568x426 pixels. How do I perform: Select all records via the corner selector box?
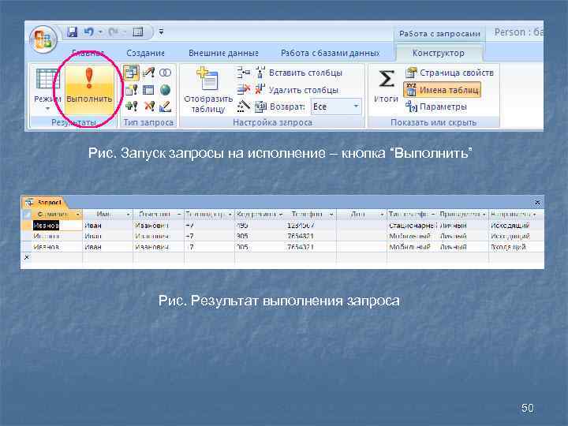point(27,215)
